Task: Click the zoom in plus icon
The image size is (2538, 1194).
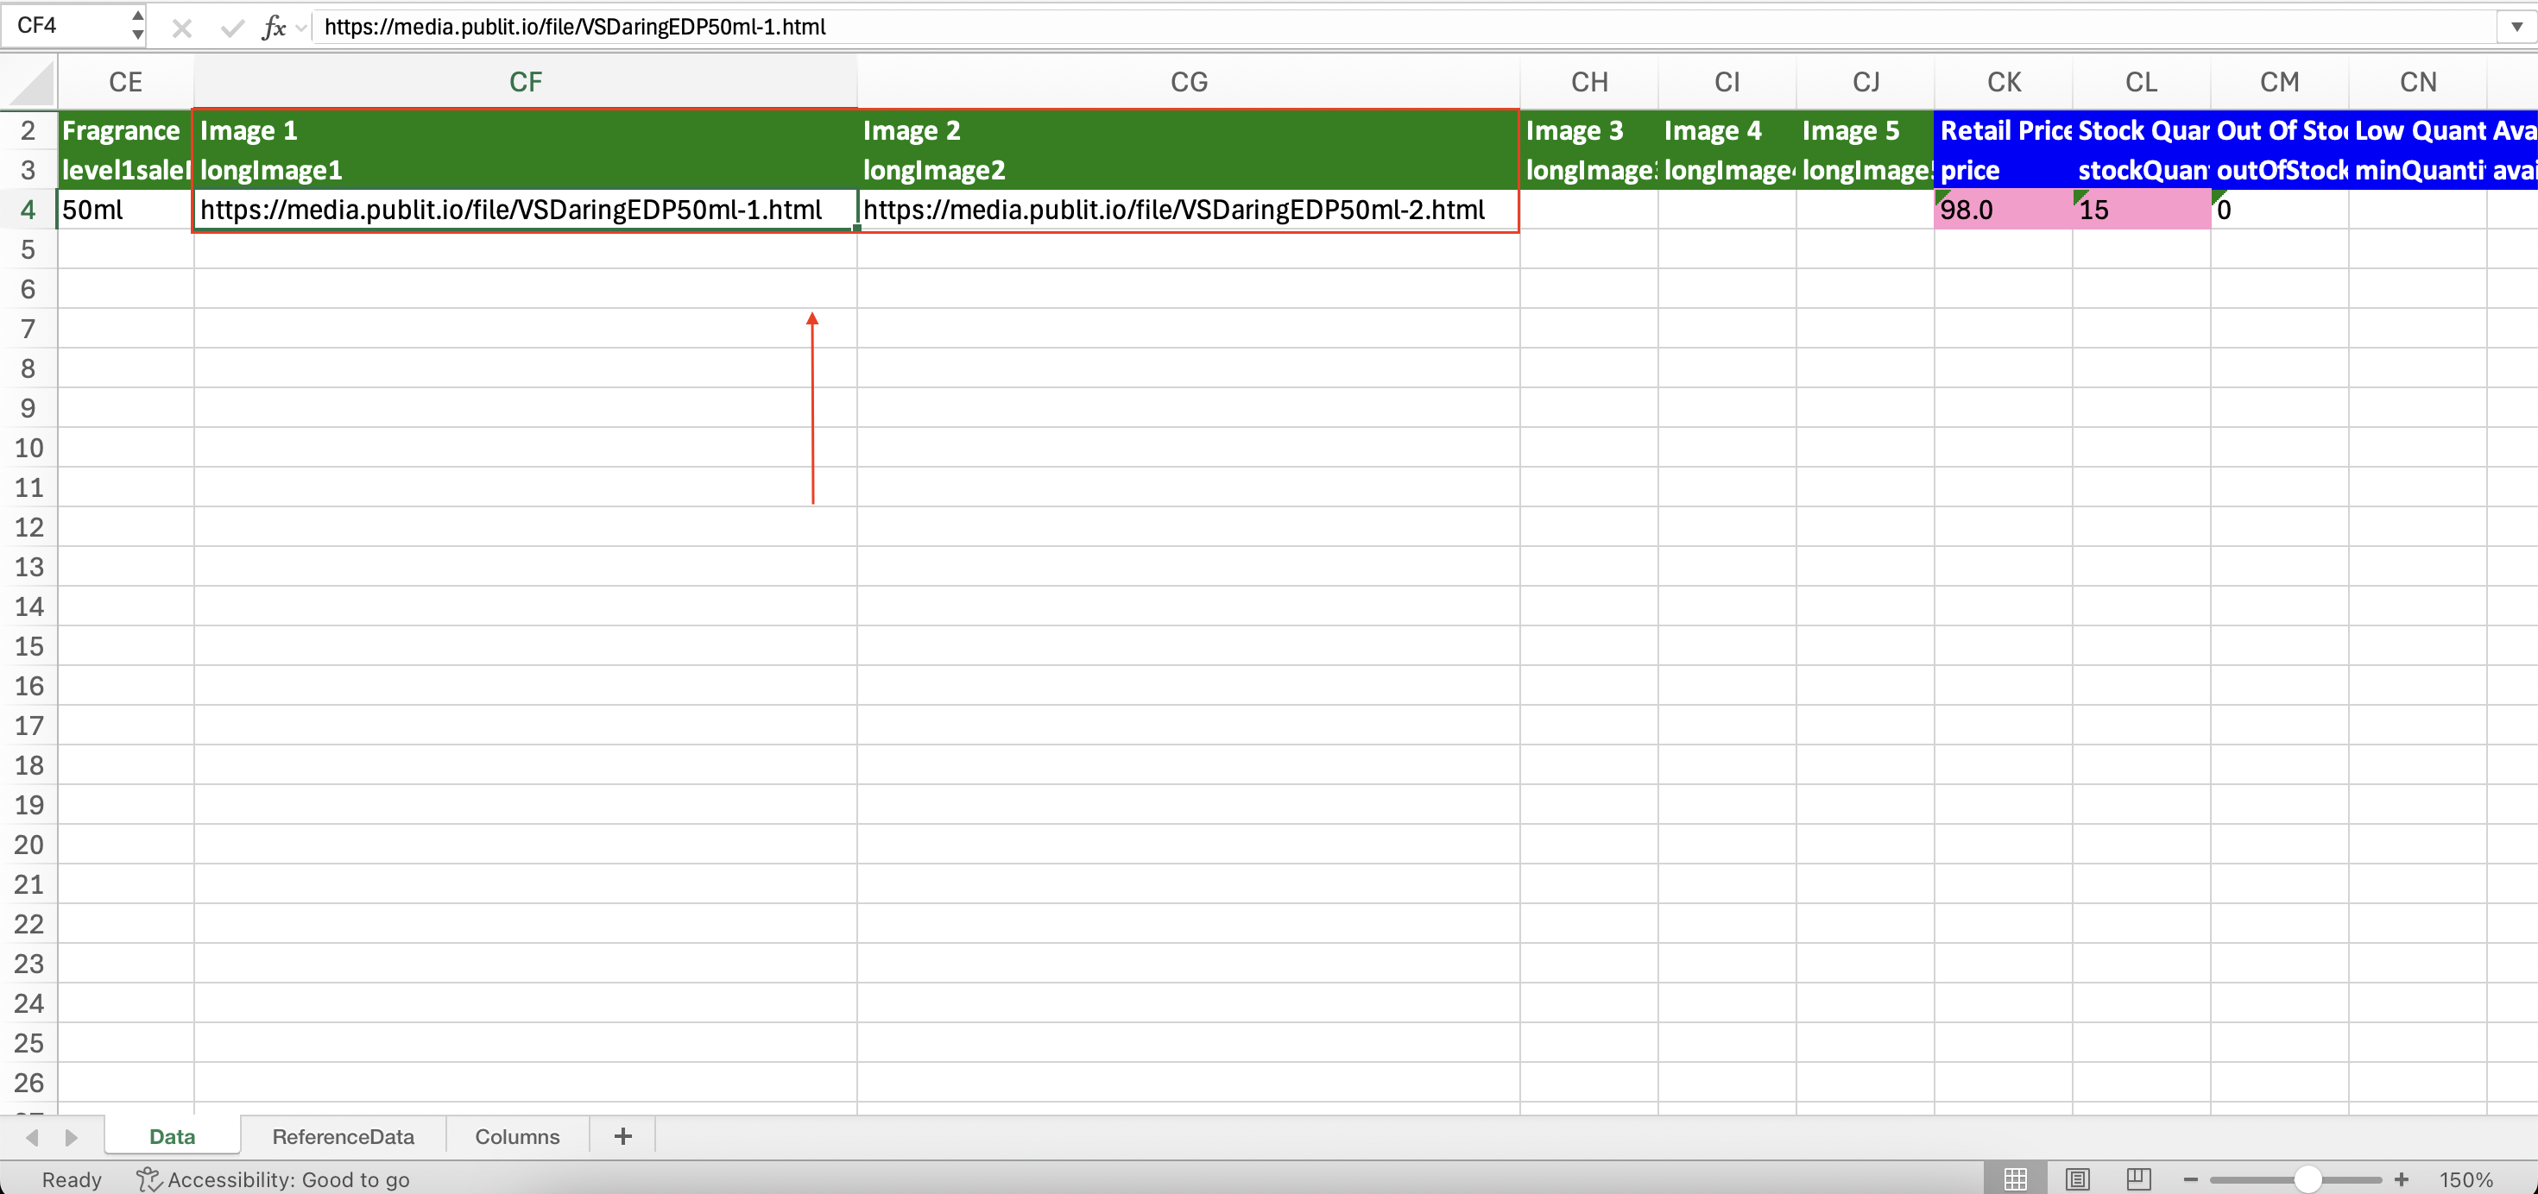Action: 2401,1178
